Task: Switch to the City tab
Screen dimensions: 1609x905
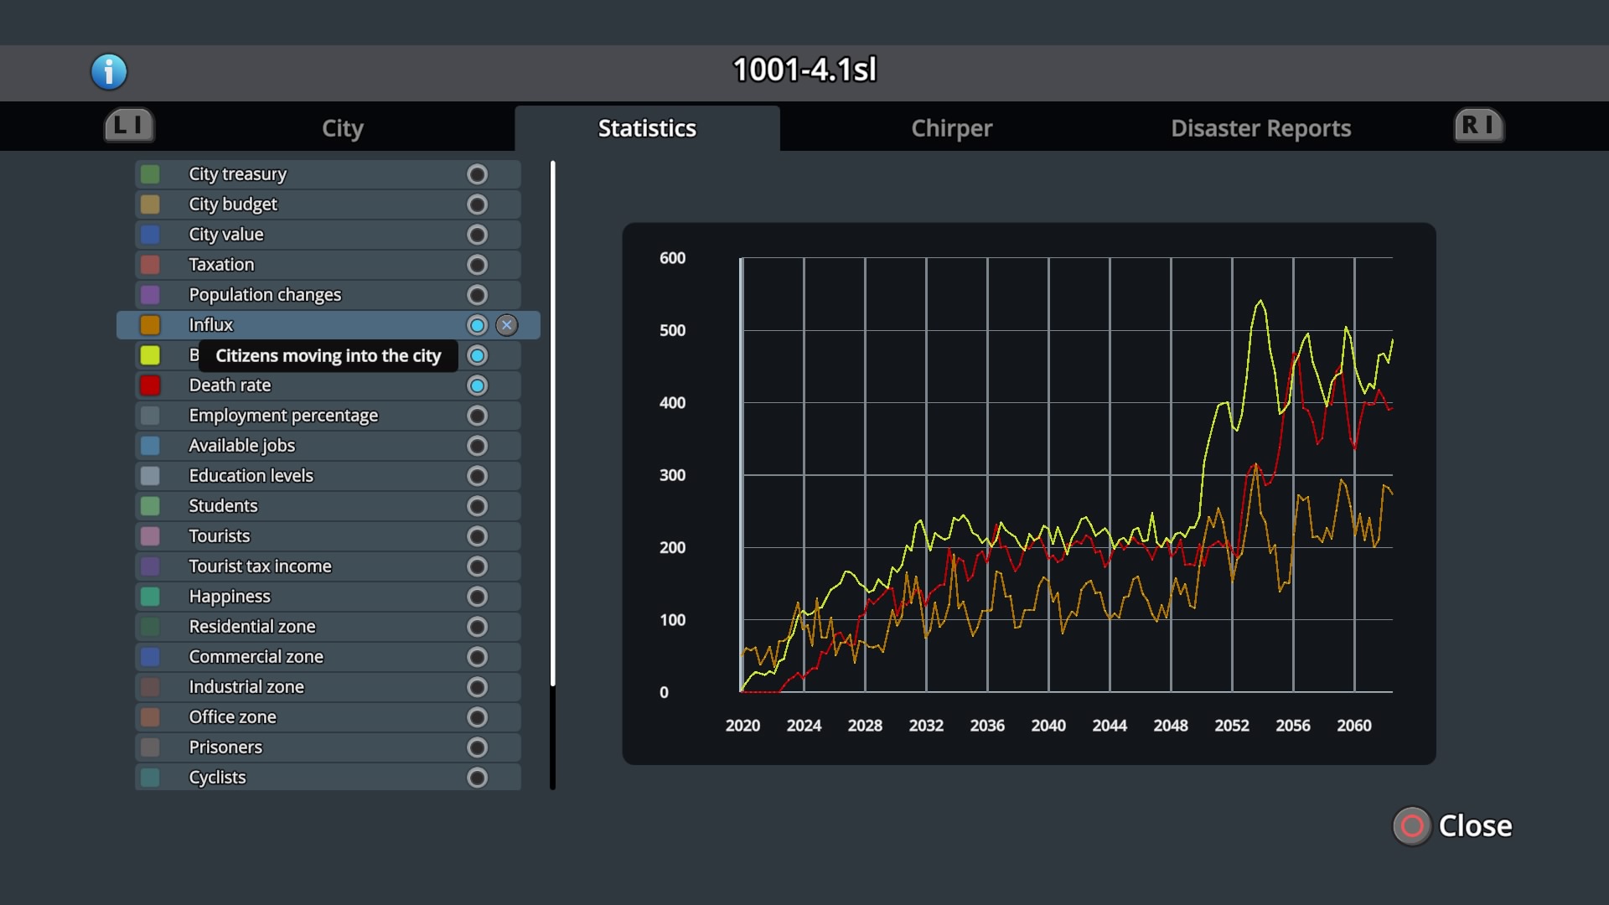Action: [342, 128]
